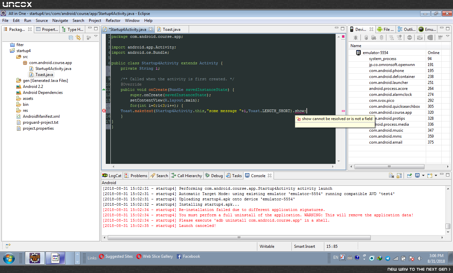Click the Dump HPROF file icon
Screen dimensions: 453x273
tap(374, 37)
